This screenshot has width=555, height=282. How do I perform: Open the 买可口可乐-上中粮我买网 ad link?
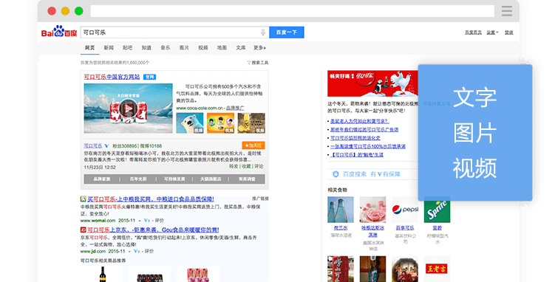coord(151,199)
